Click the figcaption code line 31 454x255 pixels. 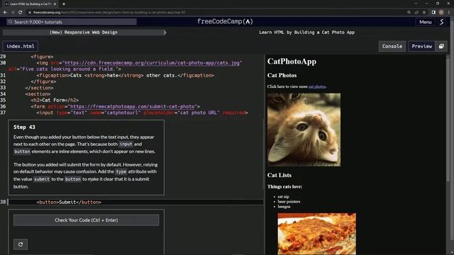pos(125,76)
